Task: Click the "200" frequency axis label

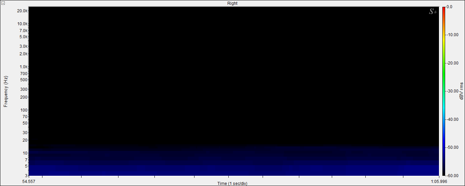Action: click(24, 97)
